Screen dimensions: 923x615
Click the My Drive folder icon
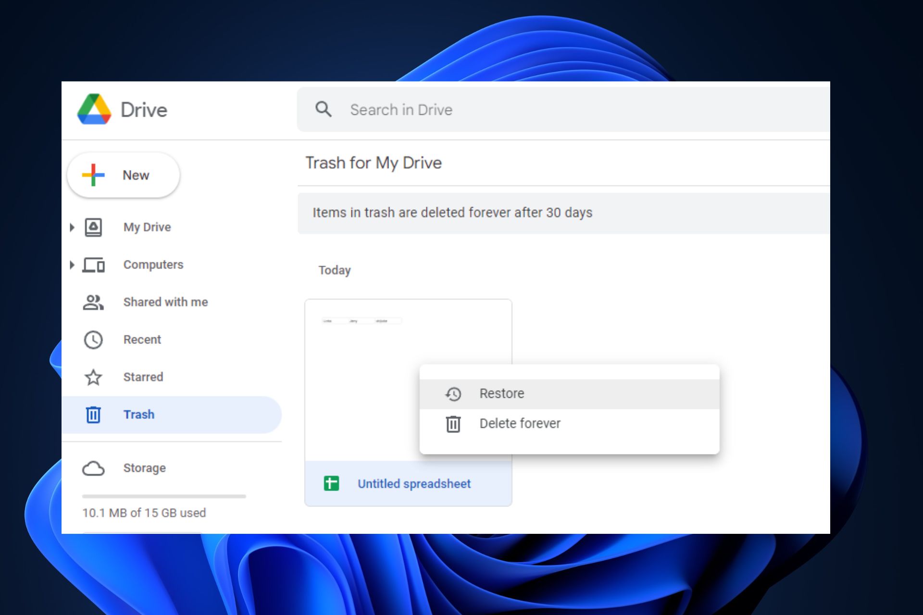[x=93, y=226]
